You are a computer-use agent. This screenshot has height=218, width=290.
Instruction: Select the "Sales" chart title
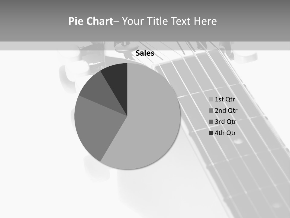[x=145, y=53]
